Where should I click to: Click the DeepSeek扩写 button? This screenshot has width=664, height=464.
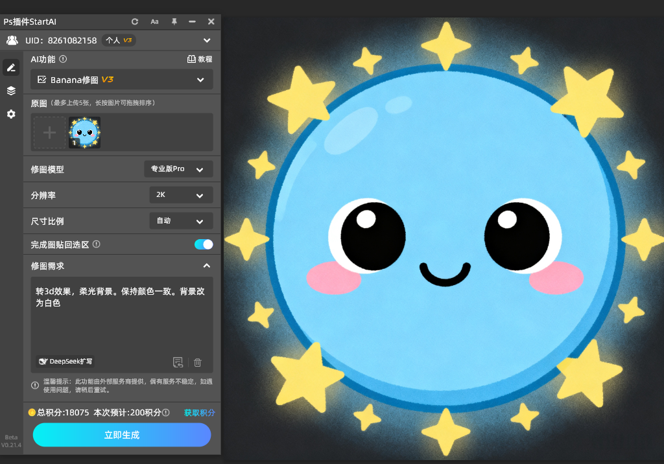click(x=65, y=362)
